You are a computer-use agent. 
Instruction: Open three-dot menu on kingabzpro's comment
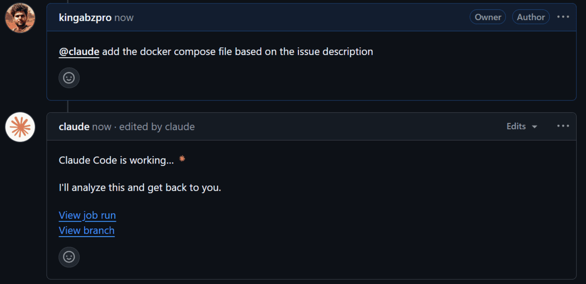[563, 17]
